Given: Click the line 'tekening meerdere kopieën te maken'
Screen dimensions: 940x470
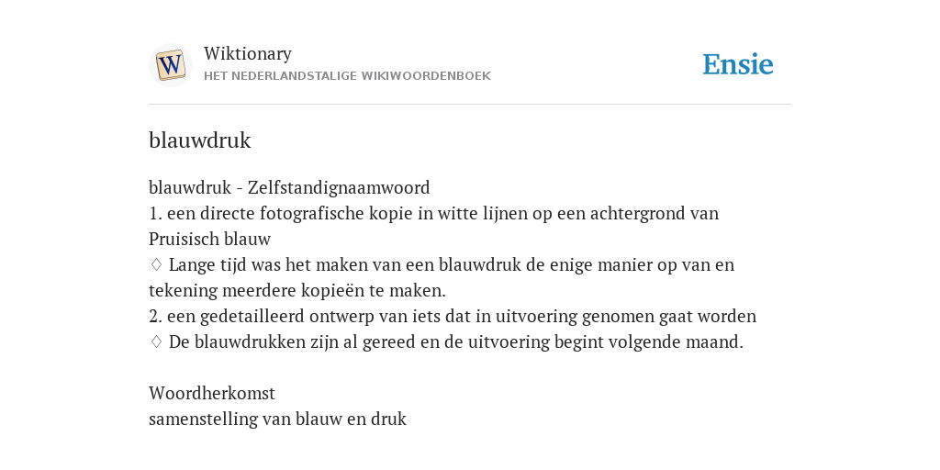Looking at the screenshot, I should coord(297,291).
